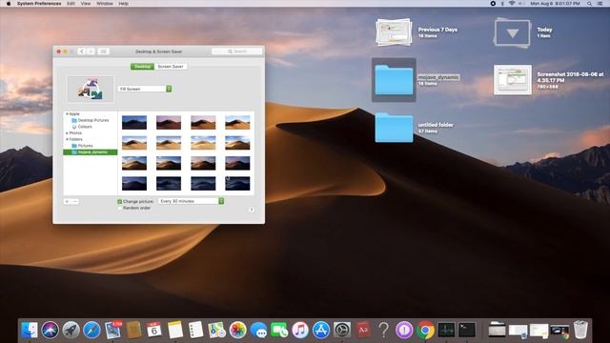This screenshot has height=343, width=610.
Task: Open Activity Monitor in the Dock
Action: [x=446, y=330]
